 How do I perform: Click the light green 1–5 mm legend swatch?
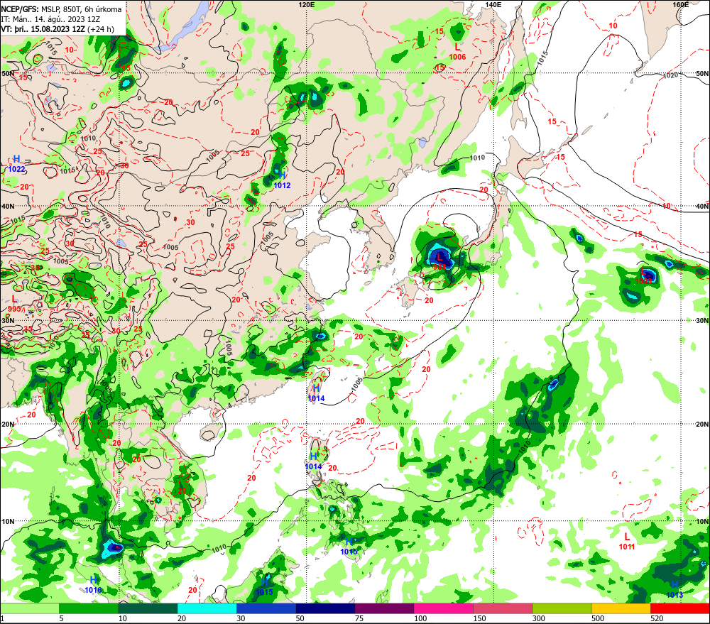tap(30, 608)
